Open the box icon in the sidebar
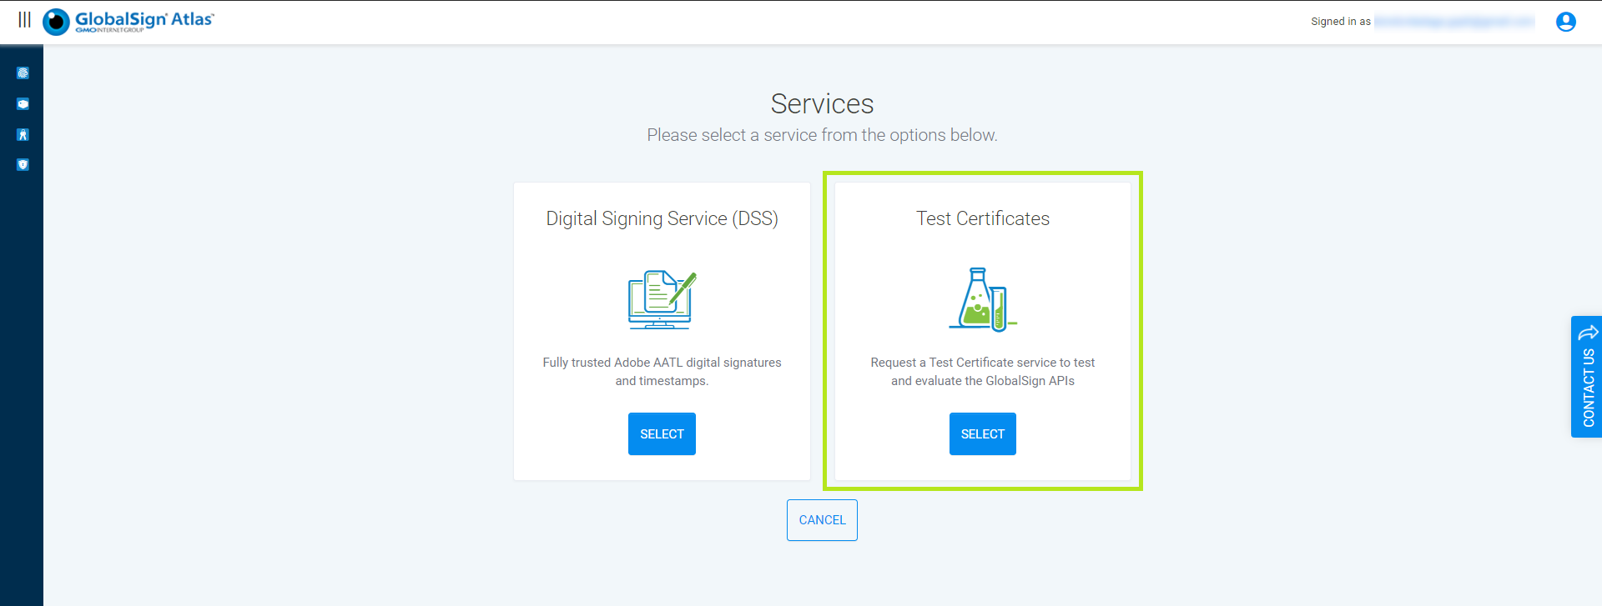The width and height of the screenshot is (1602, 606). [x=23, y=104]
